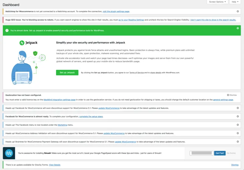The height and width of the screenshot is (170, 244).
Task: Click 'Huge SEO Issue' bold text
Action: coord(30,20)
